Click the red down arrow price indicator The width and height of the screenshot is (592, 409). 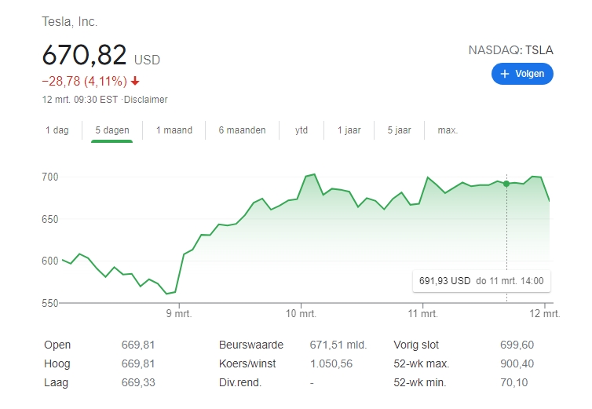(x=135, y=82)
